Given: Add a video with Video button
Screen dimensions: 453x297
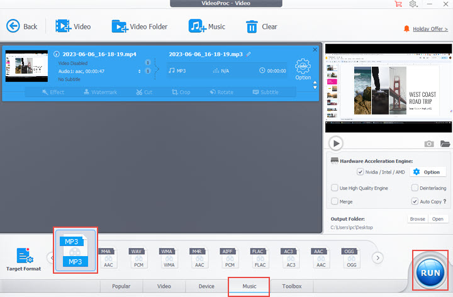Looking at the screenshot, I should (73, 26).
